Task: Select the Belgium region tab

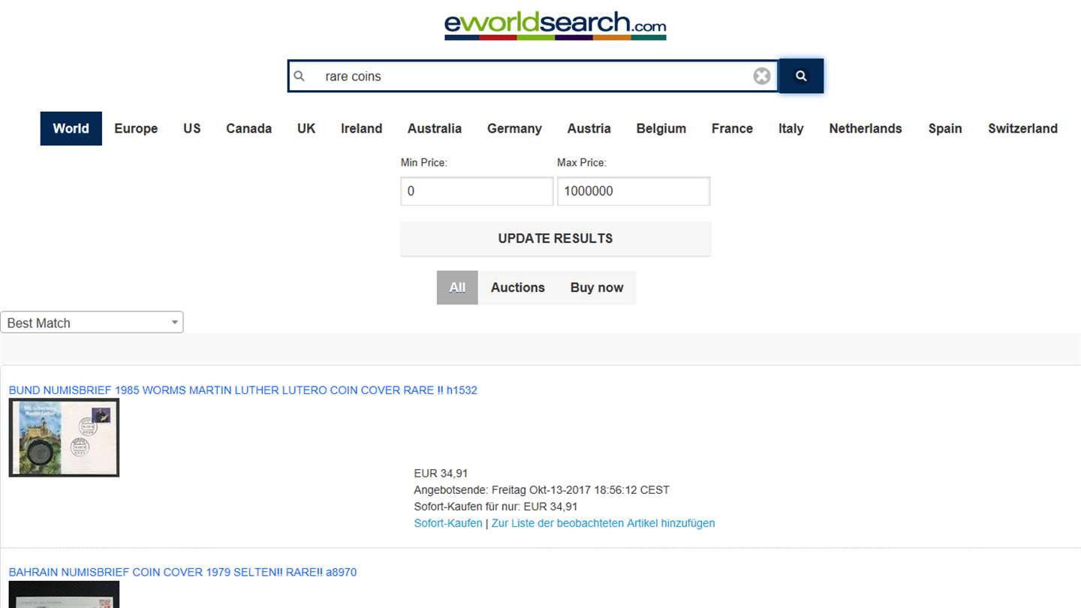Action: point(661,128)
